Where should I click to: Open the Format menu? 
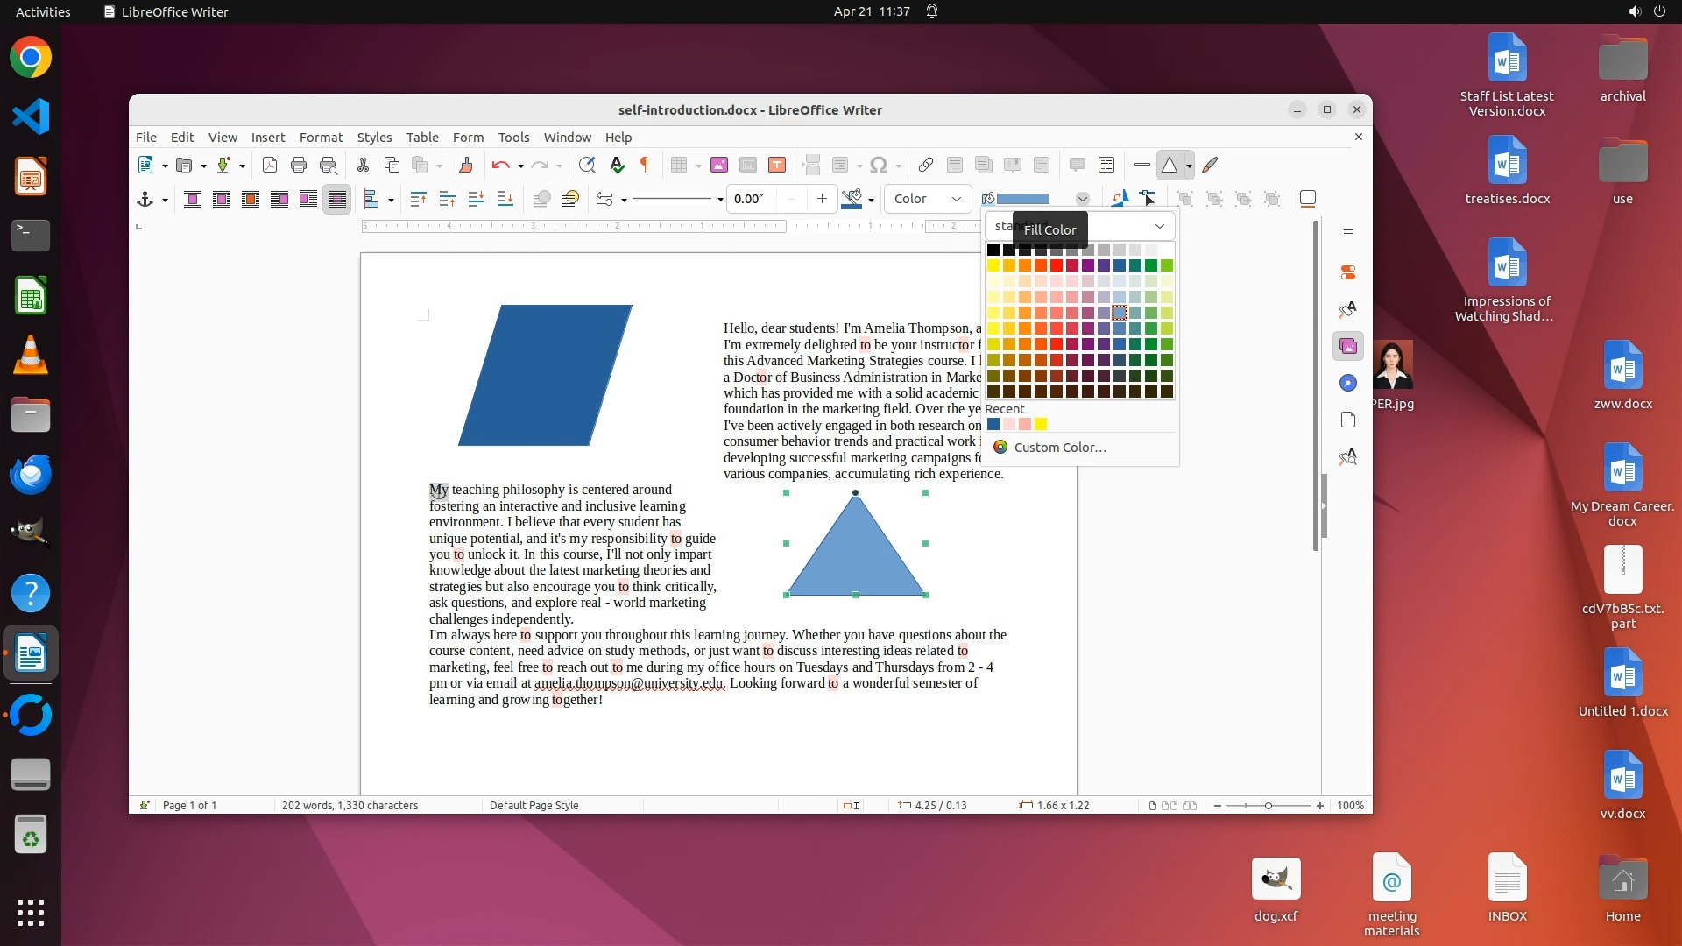[321, 138]
